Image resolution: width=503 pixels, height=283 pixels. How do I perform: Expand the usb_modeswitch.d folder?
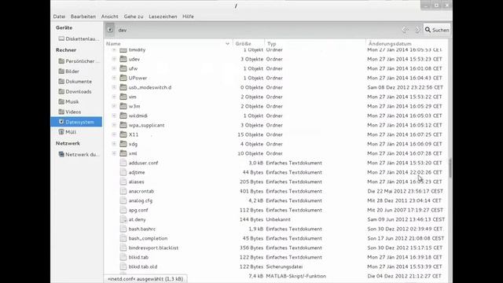[114, 87]
